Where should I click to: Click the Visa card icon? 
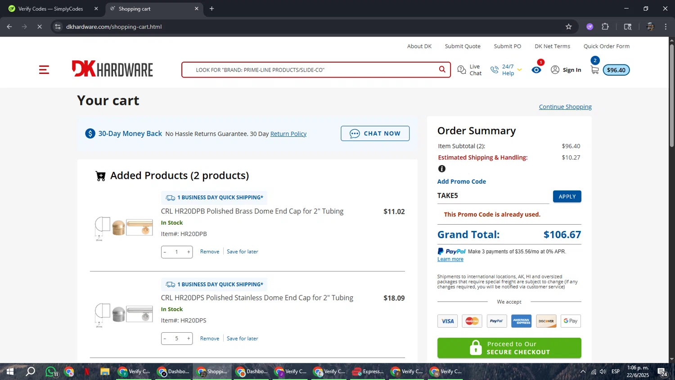448,321
